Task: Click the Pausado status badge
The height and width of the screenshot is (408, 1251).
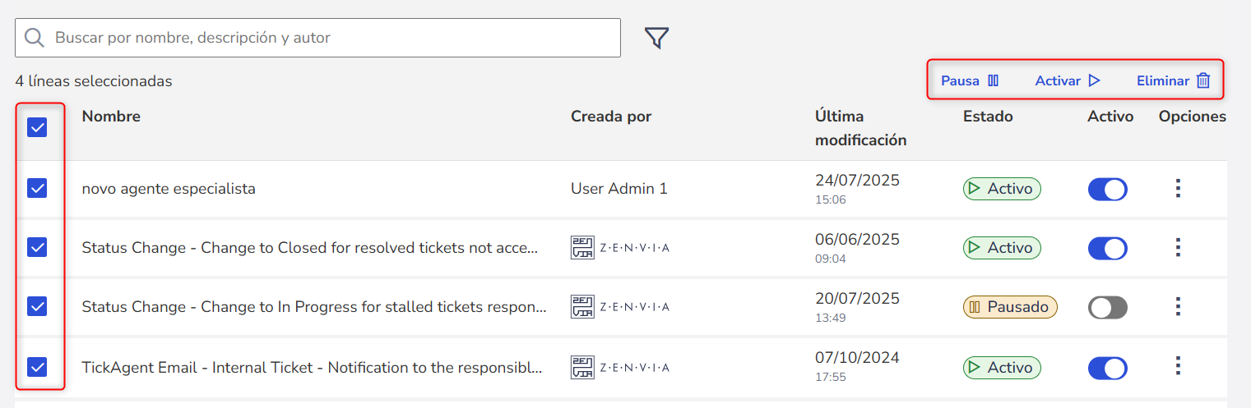Action: (x=1010, y=307)
